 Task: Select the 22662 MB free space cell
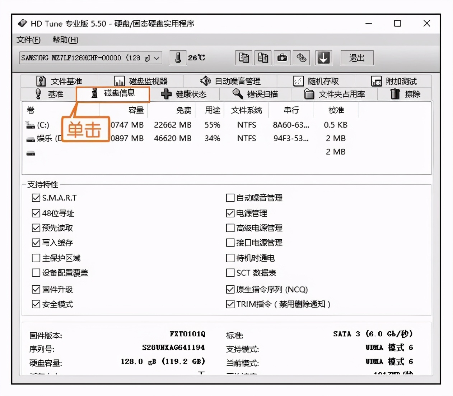coord(173,125)
